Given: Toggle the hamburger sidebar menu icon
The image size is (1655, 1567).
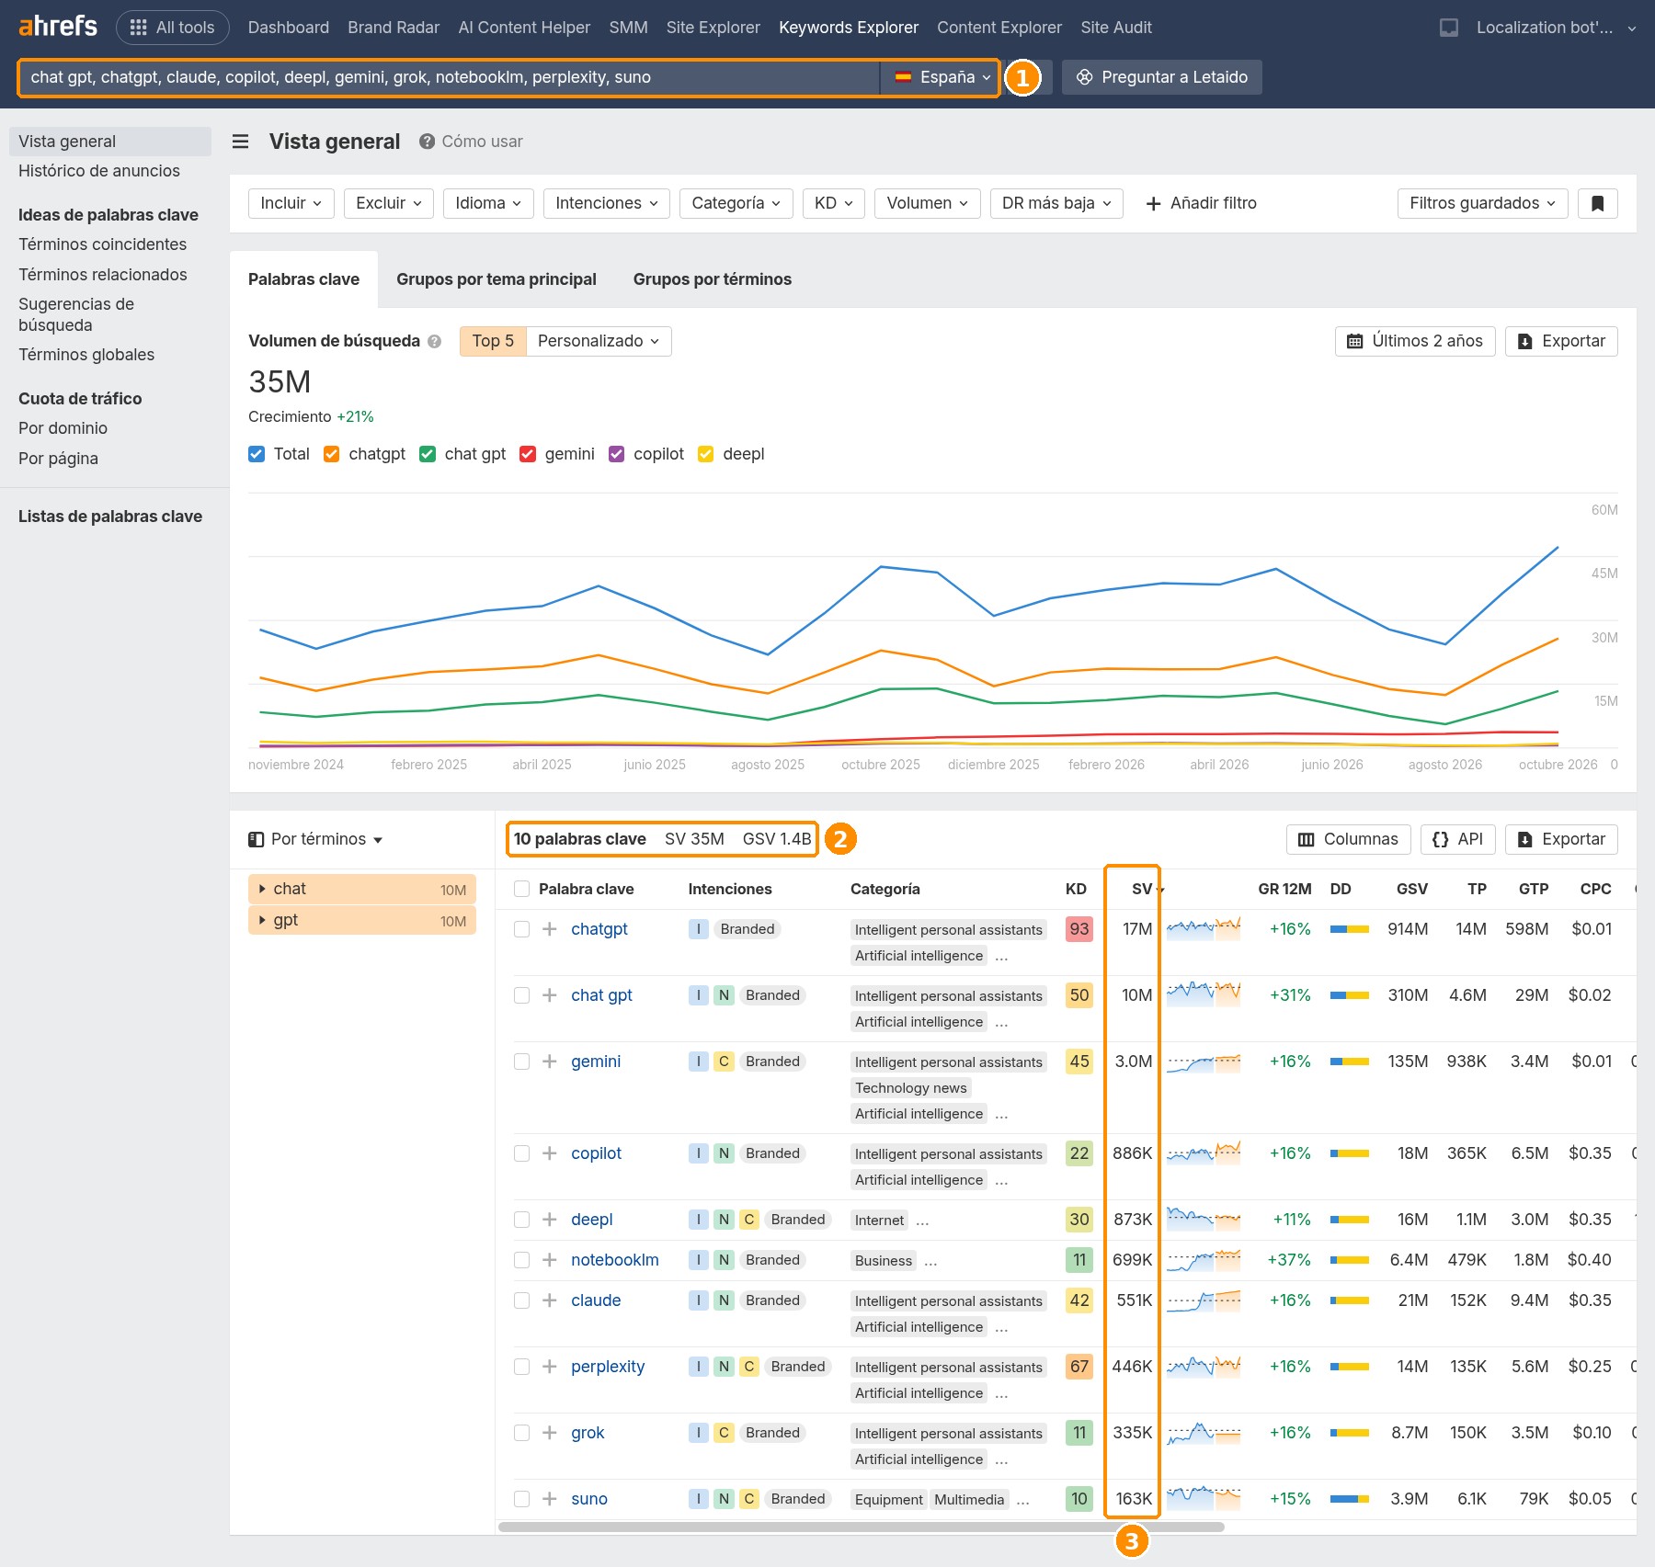Looking at the screenshot, I should click(x=241, y=142).
